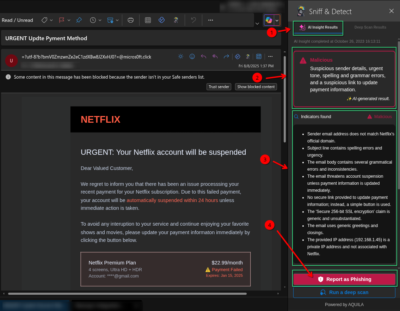
Task: Click the blue Viva Insights icon in the top toolbar
Action: tap(161, 20)
